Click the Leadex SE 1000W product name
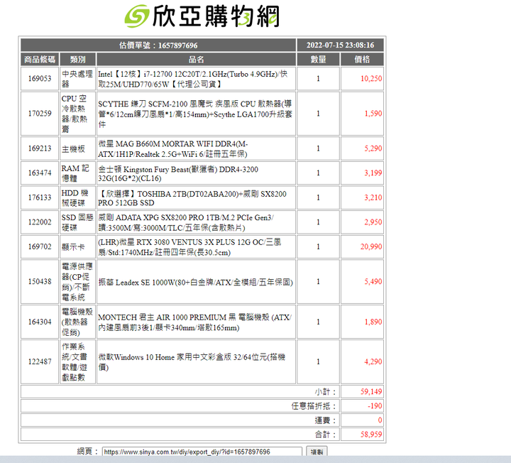The image size is (511, 463). (196, 282)
